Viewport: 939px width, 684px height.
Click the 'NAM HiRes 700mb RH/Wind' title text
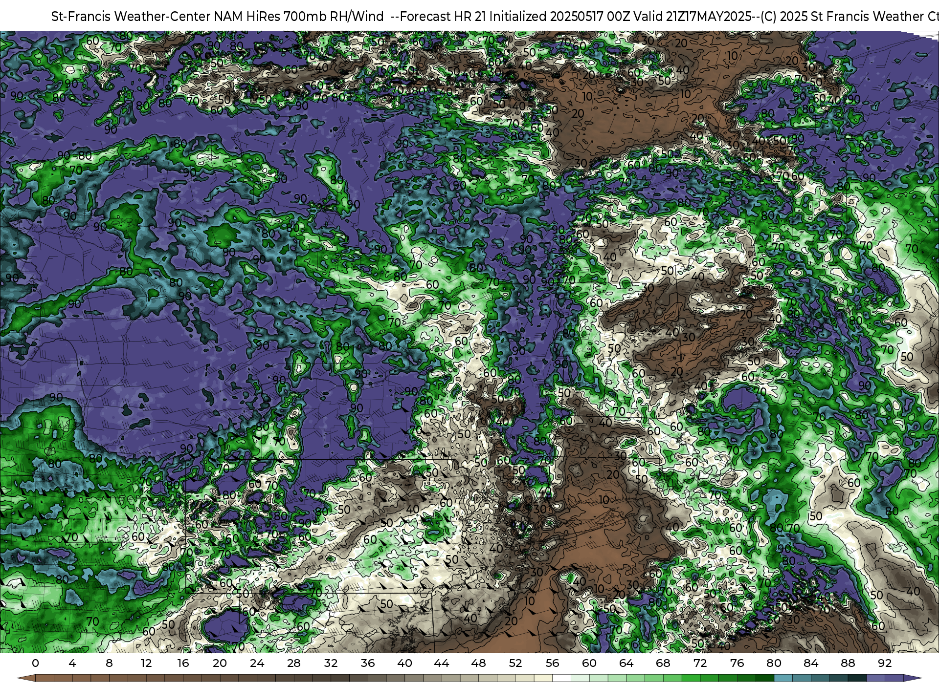point(298,17)
